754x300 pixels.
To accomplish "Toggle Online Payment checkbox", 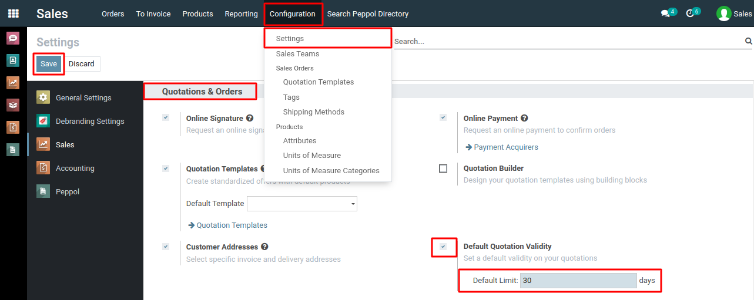I will [x=443, y=117].
